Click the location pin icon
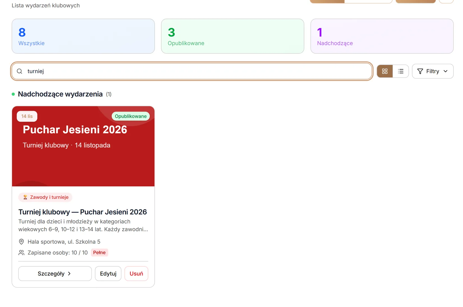Screen dimensions: 463x307 coord(21,242)
